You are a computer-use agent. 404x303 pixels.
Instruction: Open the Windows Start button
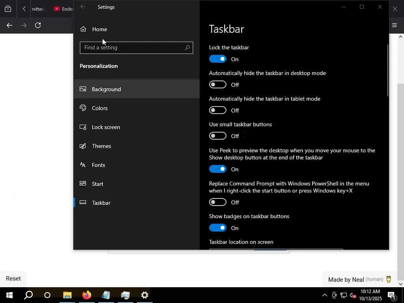9,295
